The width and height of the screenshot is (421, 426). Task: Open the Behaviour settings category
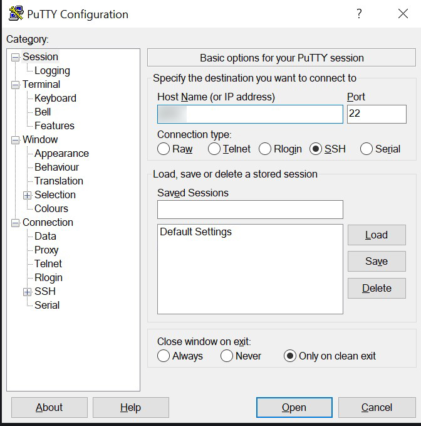[x=56, y=167]
